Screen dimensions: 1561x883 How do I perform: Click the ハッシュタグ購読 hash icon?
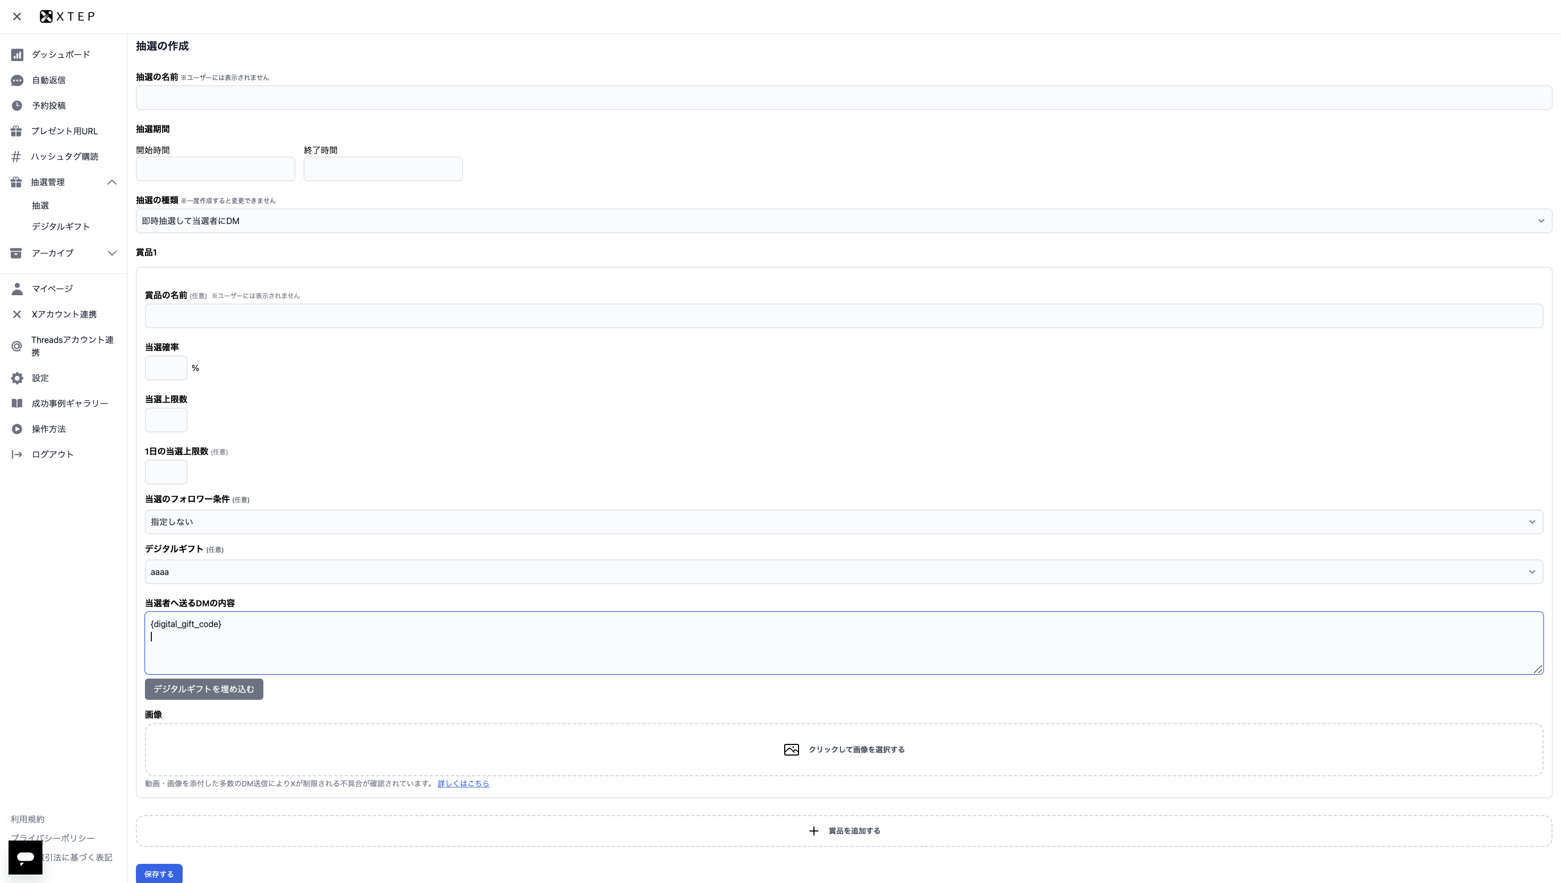(x=16, y=157)
